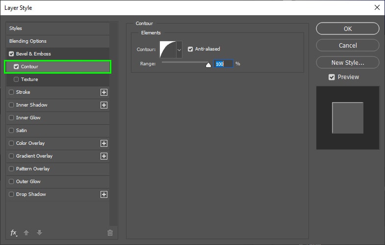Click the plus icon next to Stroke
The image size is (385, 245).
103,92
